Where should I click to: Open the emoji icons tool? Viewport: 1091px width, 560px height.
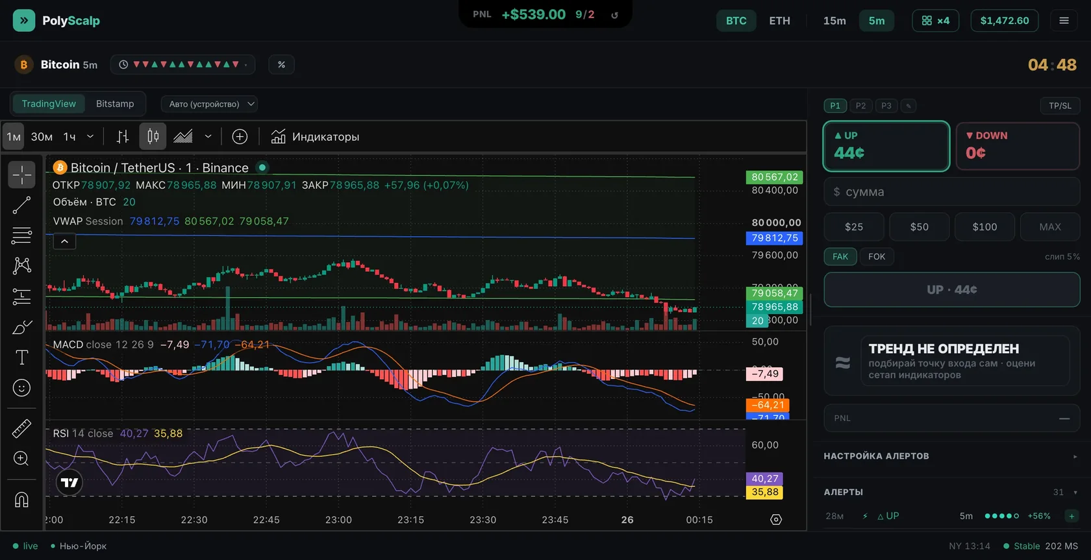(21, 388)
